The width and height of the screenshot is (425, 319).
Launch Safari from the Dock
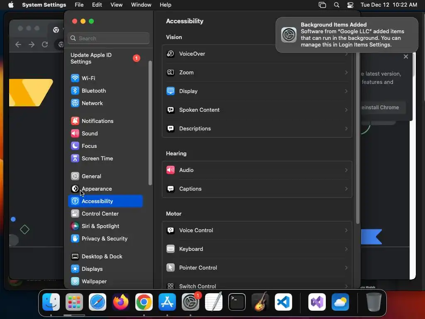pyautogui.click(x=97, y=302)
